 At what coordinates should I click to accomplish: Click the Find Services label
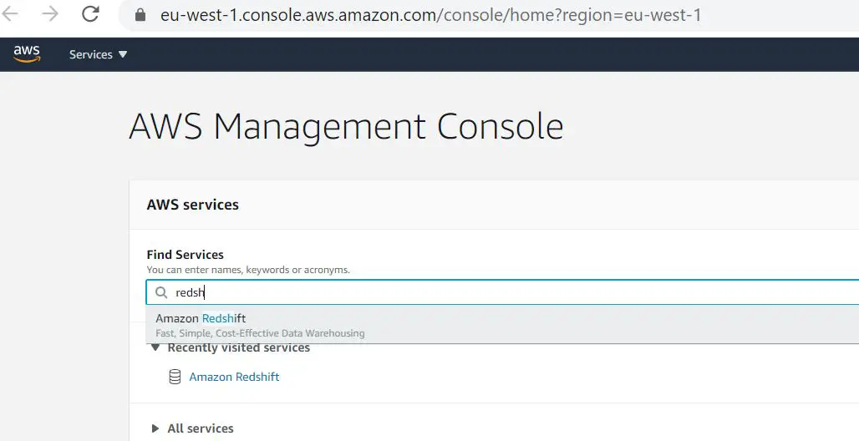point(186,255)
